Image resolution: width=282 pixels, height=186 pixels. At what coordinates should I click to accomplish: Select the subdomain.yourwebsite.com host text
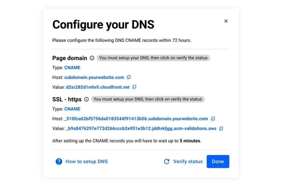click(94, 77)
